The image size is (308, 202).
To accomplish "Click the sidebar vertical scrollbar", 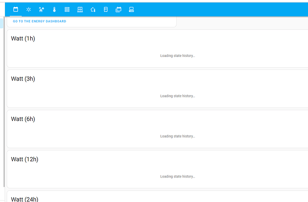I will pos(4,102).
